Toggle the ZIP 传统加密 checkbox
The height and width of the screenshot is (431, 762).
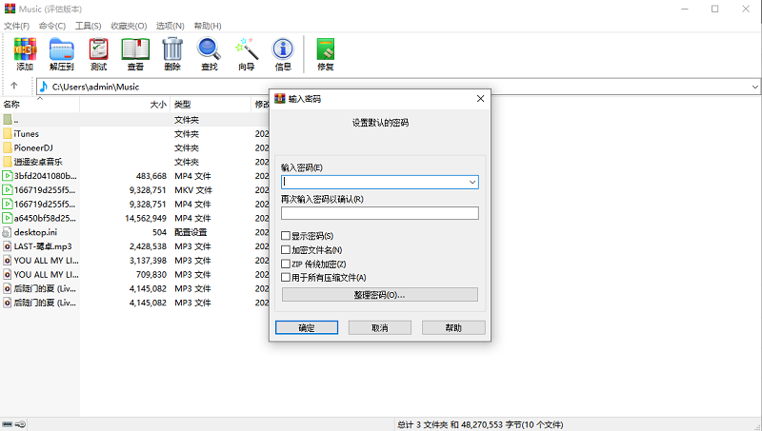pos(287,264)
